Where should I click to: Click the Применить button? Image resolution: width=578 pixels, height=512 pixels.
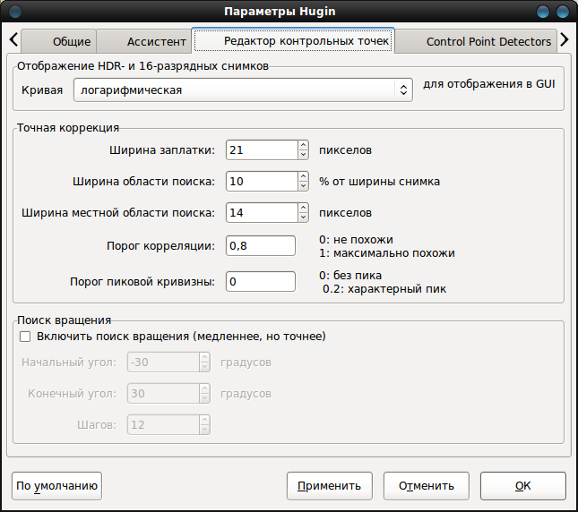pyautogui.click(x=330, y=486)
